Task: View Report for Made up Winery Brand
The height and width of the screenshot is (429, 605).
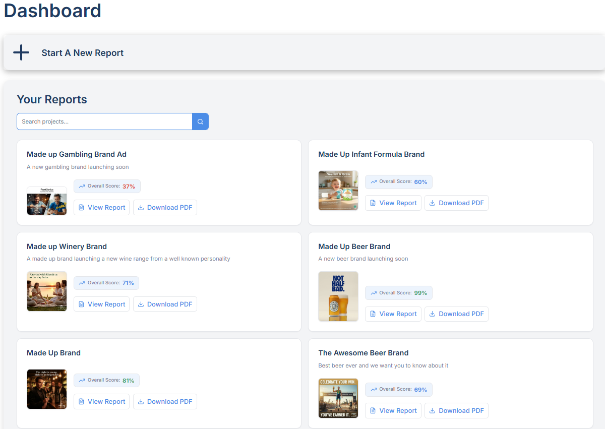Action: click(x=101, y=304)
